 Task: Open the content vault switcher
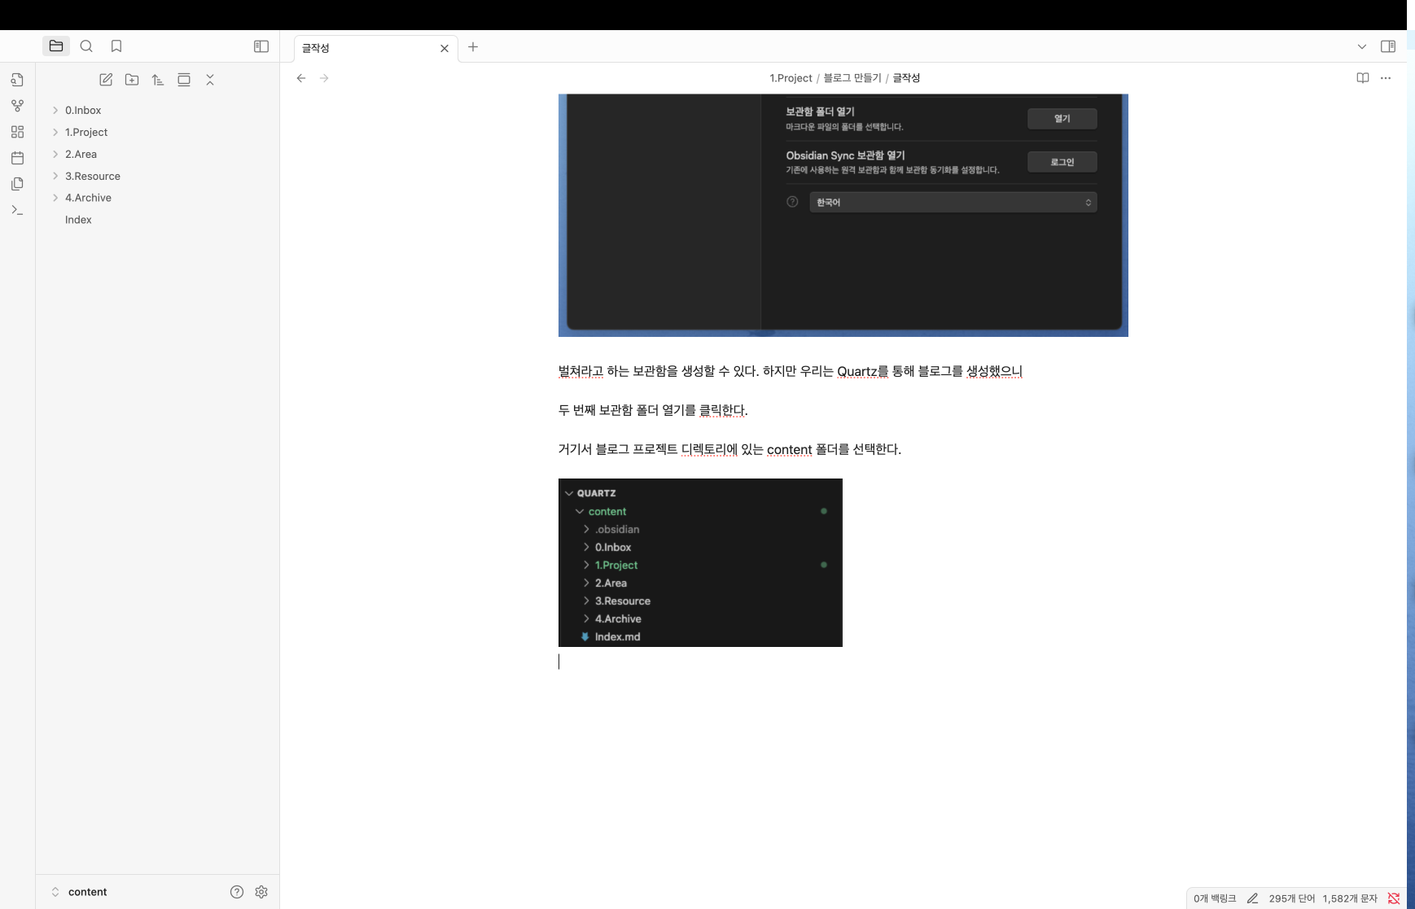[87, 892]
